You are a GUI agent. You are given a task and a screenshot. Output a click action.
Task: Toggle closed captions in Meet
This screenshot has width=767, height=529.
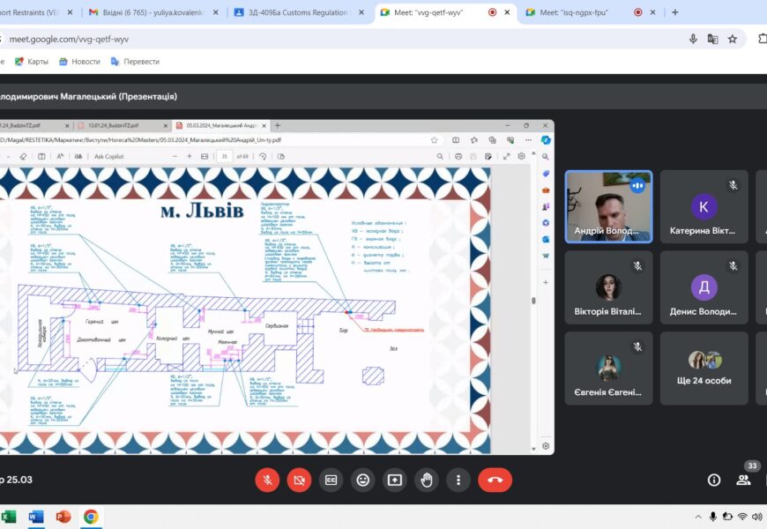click(x=331, y=480)
